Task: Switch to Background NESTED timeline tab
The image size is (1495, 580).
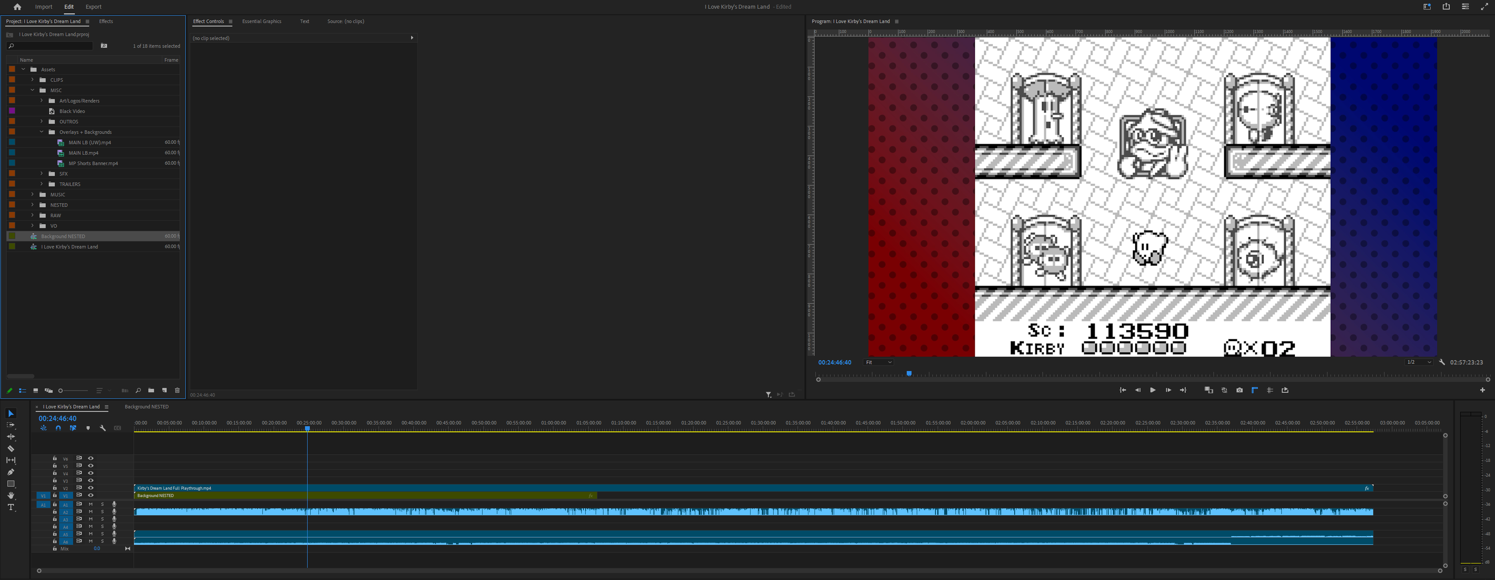Action: click(x=147, y=407)
